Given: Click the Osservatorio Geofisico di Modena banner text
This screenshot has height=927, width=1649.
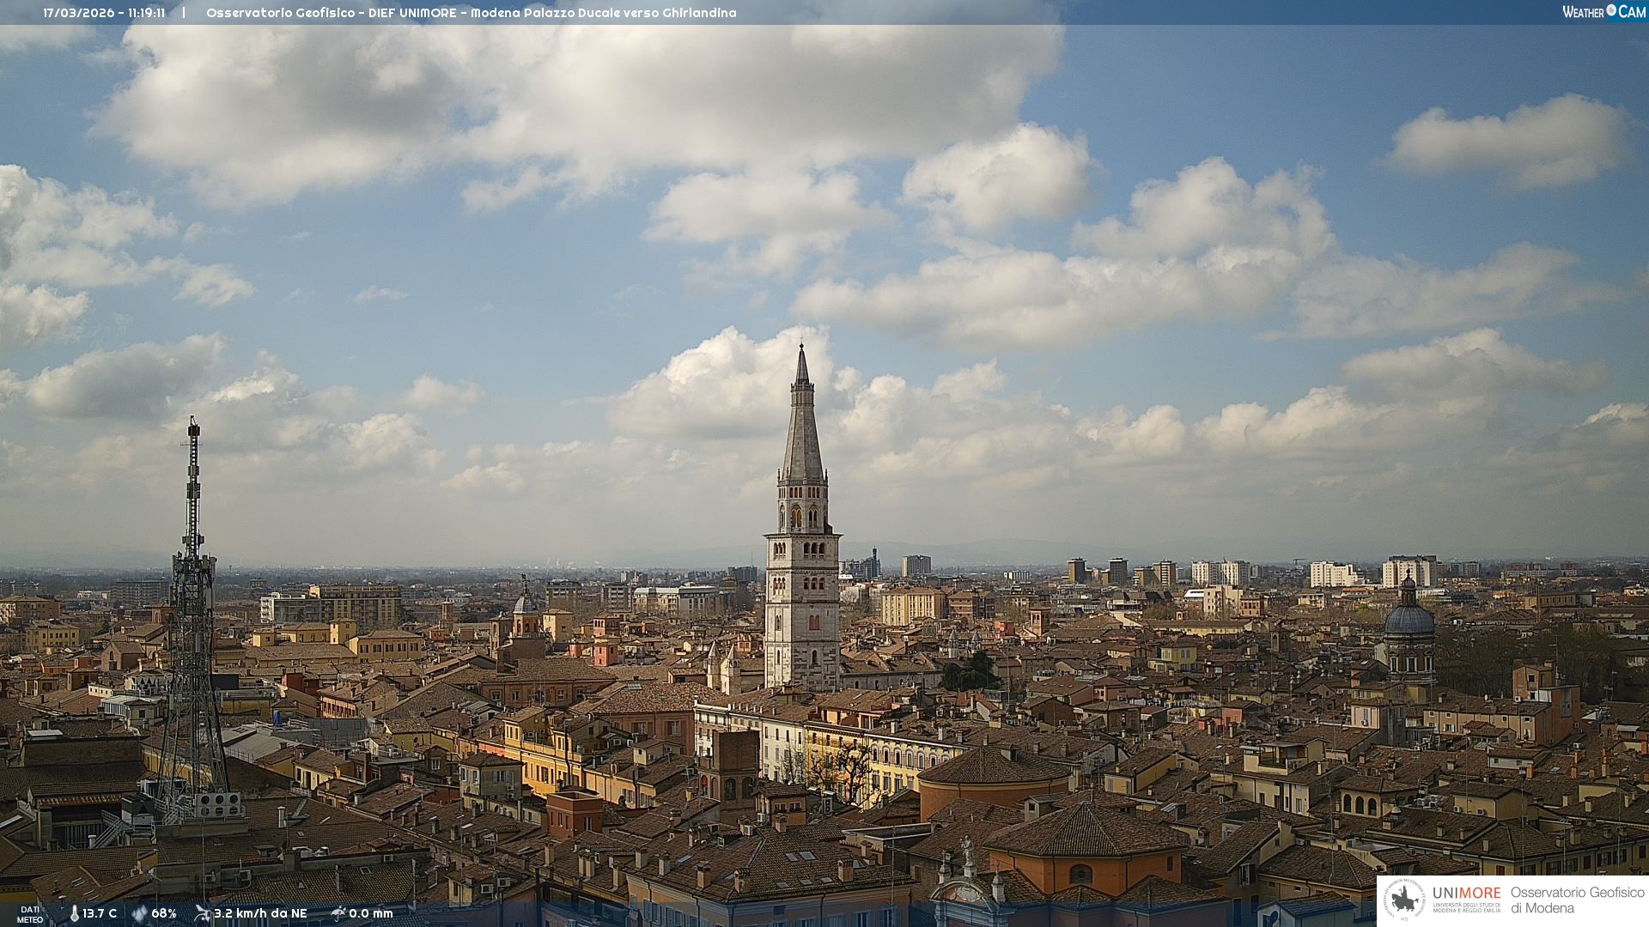Looking at the screenshot, I should 1577,900.
